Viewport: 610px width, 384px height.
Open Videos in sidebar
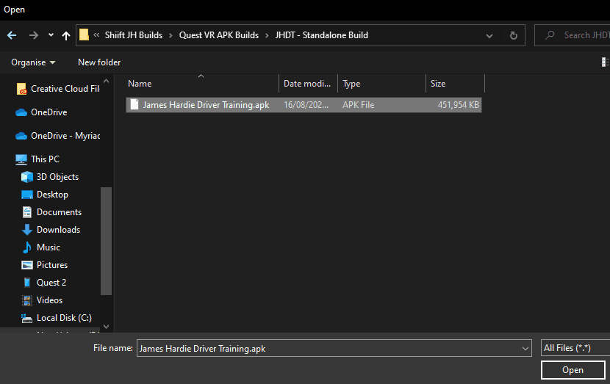(49, 300)
